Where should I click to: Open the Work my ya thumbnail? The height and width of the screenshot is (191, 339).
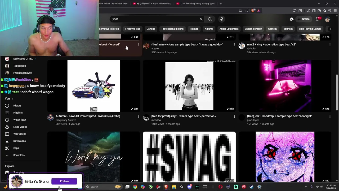pyautogui.click(x=93, y=157)
